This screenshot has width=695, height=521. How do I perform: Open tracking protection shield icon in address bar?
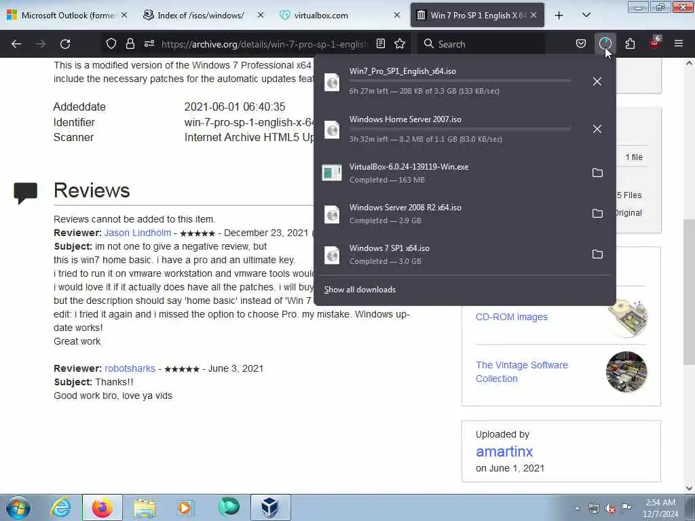tap(111, 43)
